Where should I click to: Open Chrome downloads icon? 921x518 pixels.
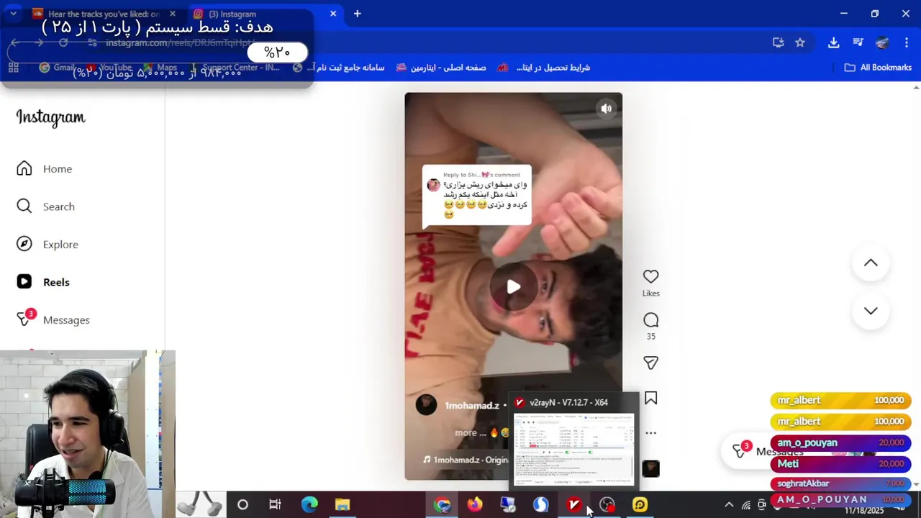pos(833,42)
